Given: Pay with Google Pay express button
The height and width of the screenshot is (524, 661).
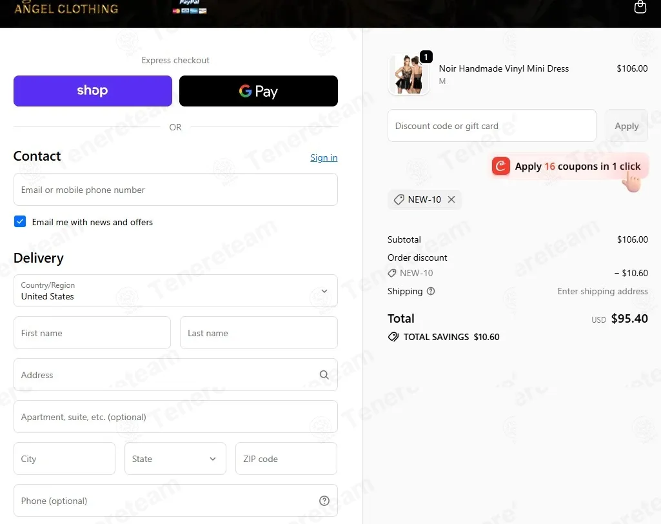Looking at the screenshot, I should [259, 91].
